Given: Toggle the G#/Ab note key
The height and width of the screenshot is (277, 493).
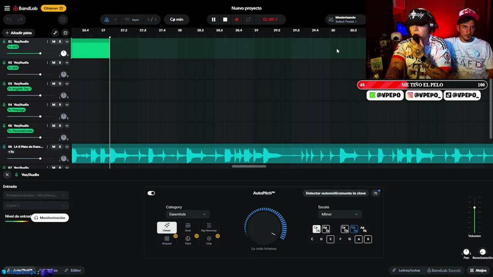Looking at the screenshot, I should [354, 229].
